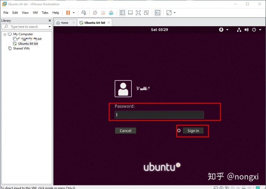Click the Sat 03:29 clock
266x189 pixels.
point(160,30)
